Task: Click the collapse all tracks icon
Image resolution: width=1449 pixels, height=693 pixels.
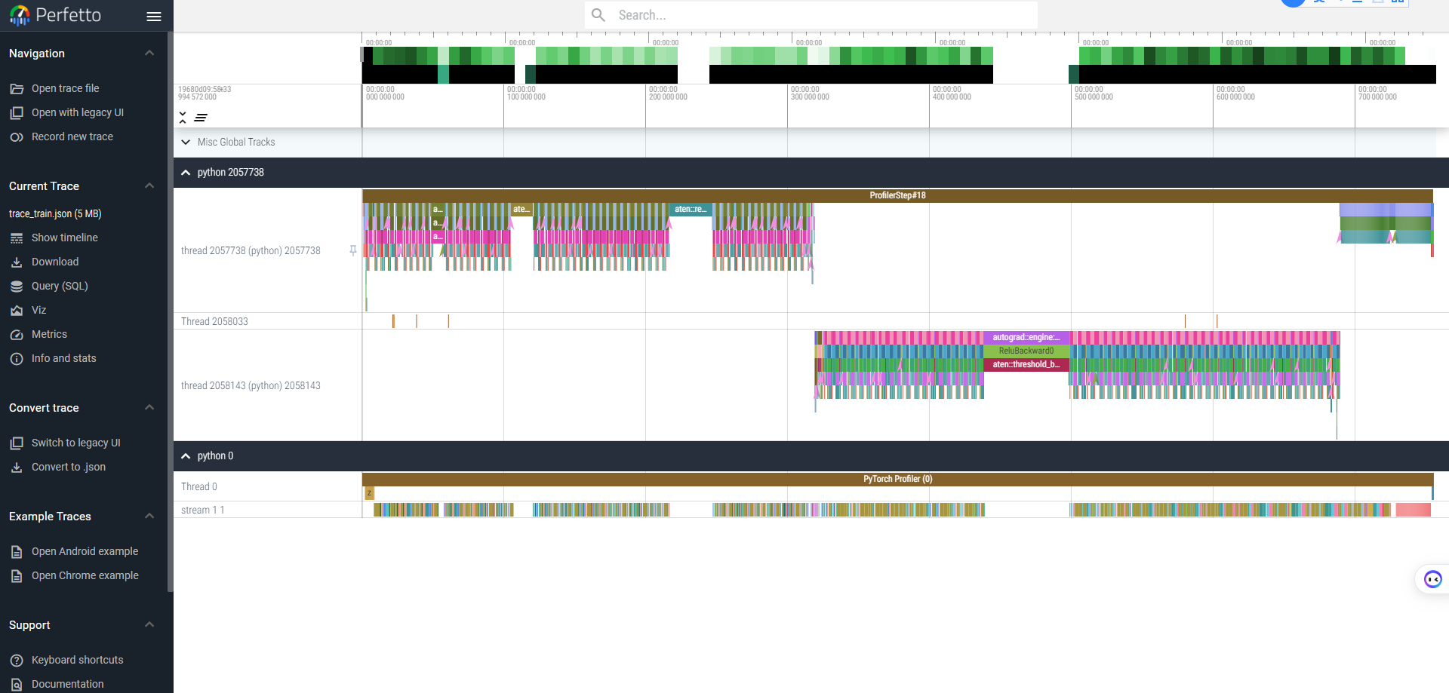Action: [x=183, y=117]
